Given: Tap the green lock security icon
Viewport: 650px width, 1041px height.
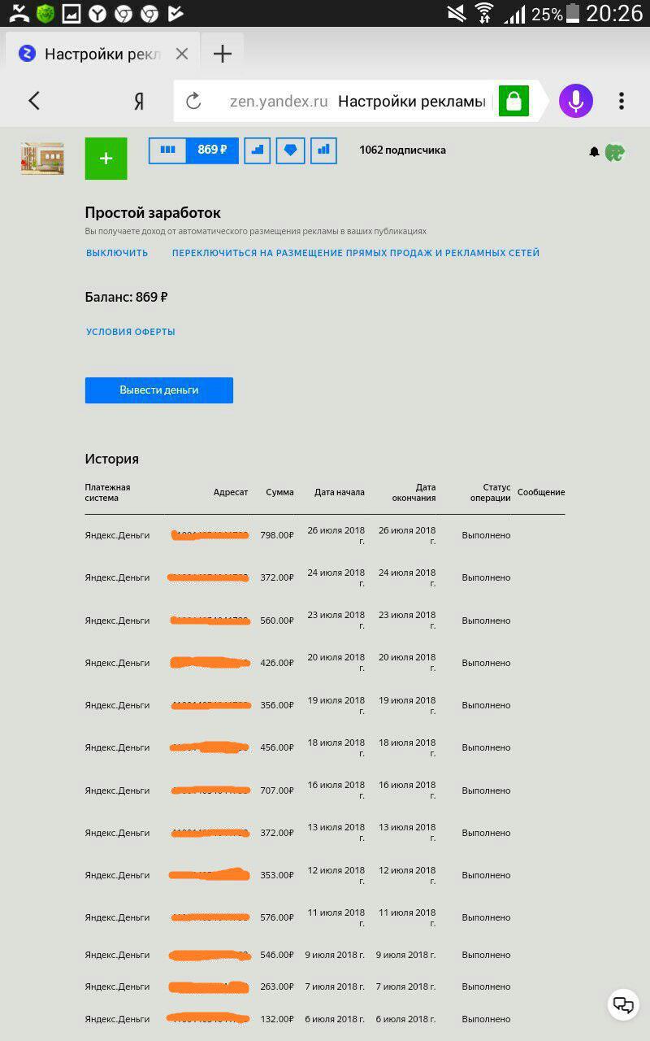Looking at the screenshot, I should [513, 101].
